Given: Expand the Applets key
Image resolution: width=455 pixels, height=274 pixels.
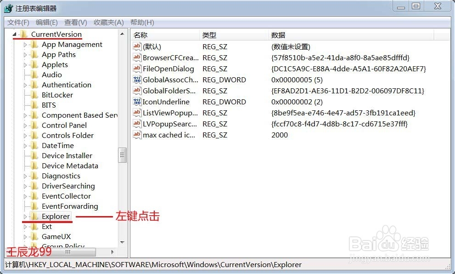Looking at the screenshot, I should coord(25,65).
